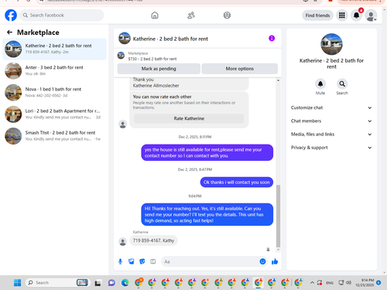Expand Chat members section
Image resolution: width=387 pixels, height=290 pixels.
tap(331, 121)
